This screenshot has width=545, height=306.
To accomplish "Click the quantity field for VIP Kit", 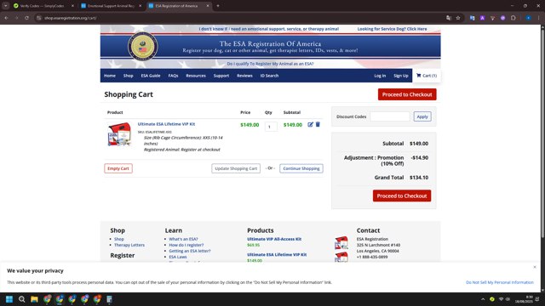I will (x=271, y=127).
